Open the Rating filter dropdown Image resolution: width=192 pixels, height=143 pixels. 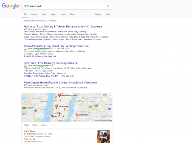27,125
